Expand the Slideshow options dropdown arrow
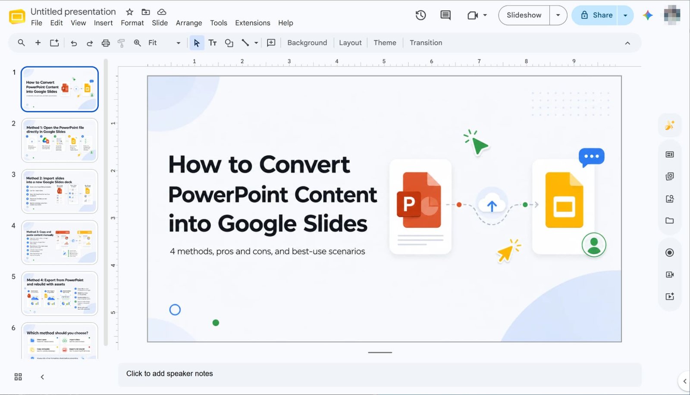This screenshot has height=395, width=690. [x=558, y=15]
